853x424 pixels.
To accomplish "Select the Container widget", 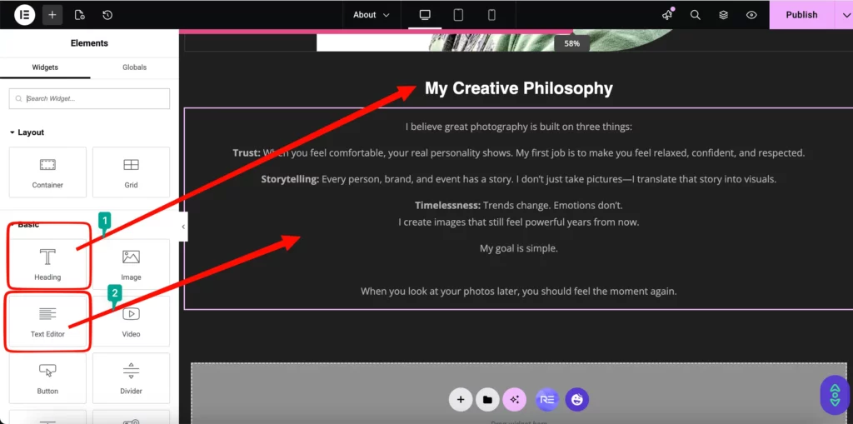I will point(47,172).
